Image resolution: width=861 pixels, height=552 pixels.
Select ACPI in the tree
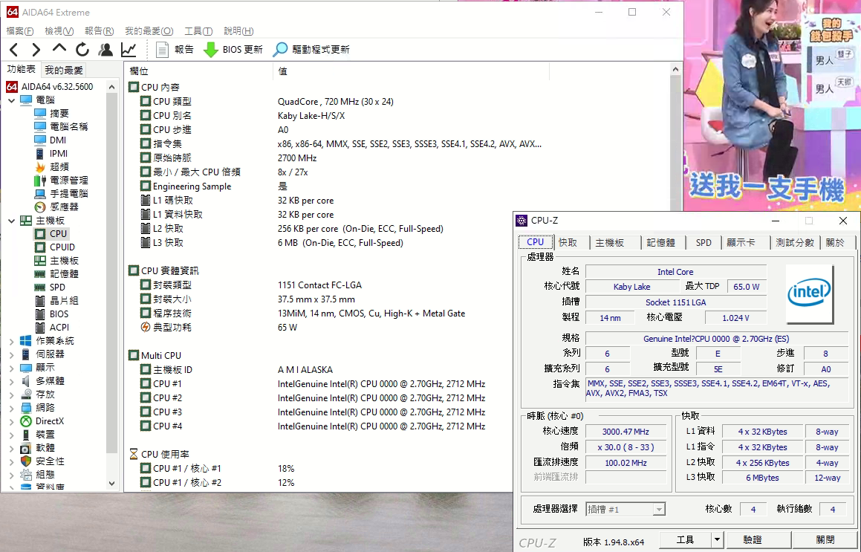tap(59, 328)
